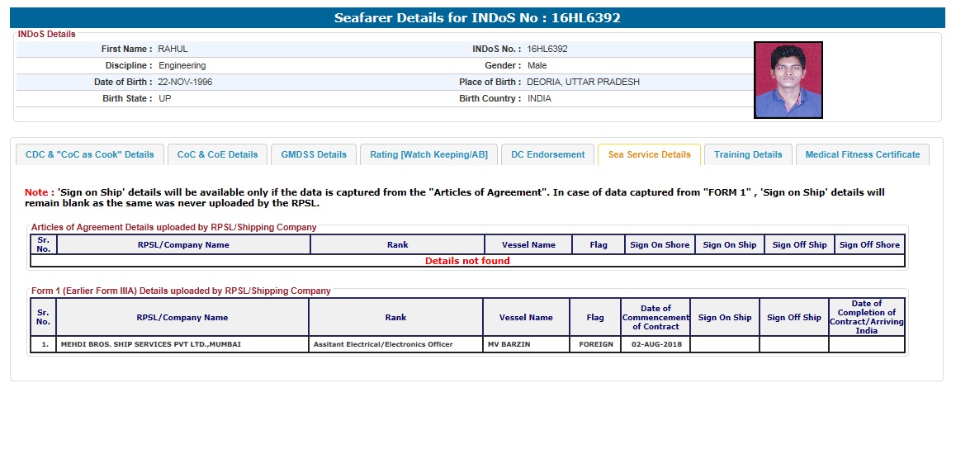Click Vessel Name header in Articles of Agreement table

[528, 244]
